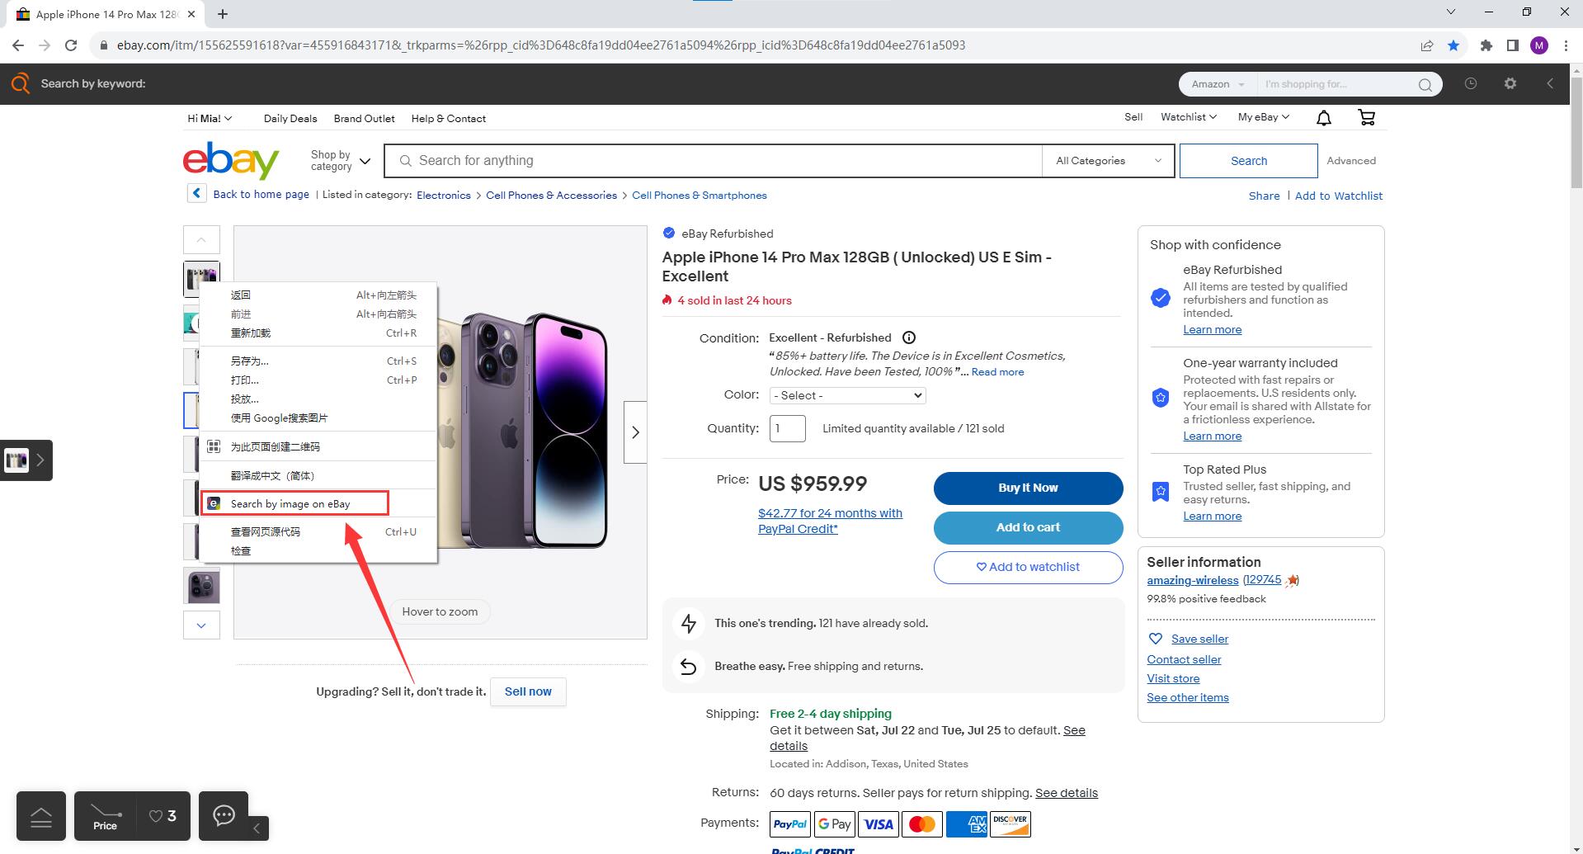
Task: Click the browser back arrow
Action: click(18, 45)
